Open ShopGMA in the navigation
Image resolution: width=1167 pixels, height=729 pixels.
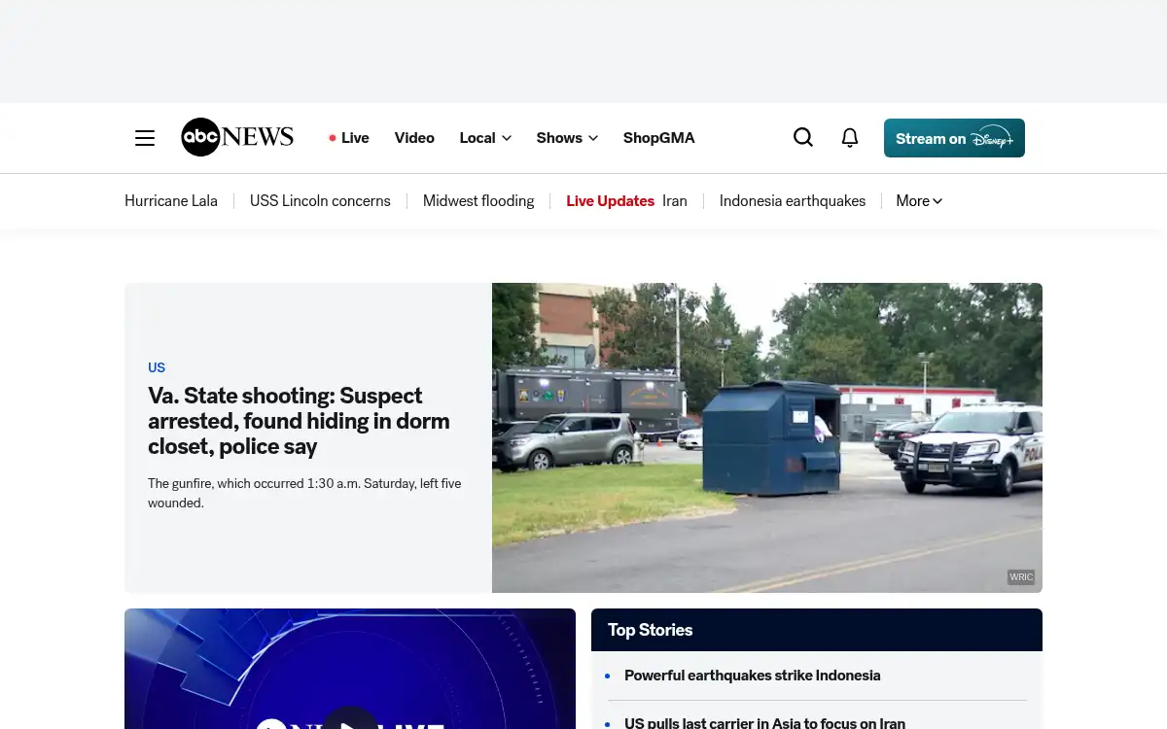[x=659, y=138]
